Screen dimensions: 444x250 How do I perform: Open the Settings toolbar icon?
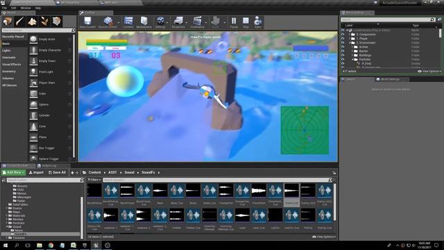pyautogui.click(x=160, y=22)
